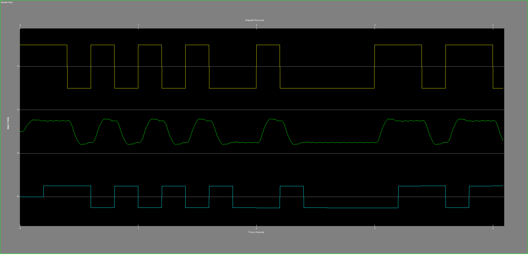Click tick mark 4 on bottom time axis
This screenshot has height=273, width=528.
pos(493,228)
